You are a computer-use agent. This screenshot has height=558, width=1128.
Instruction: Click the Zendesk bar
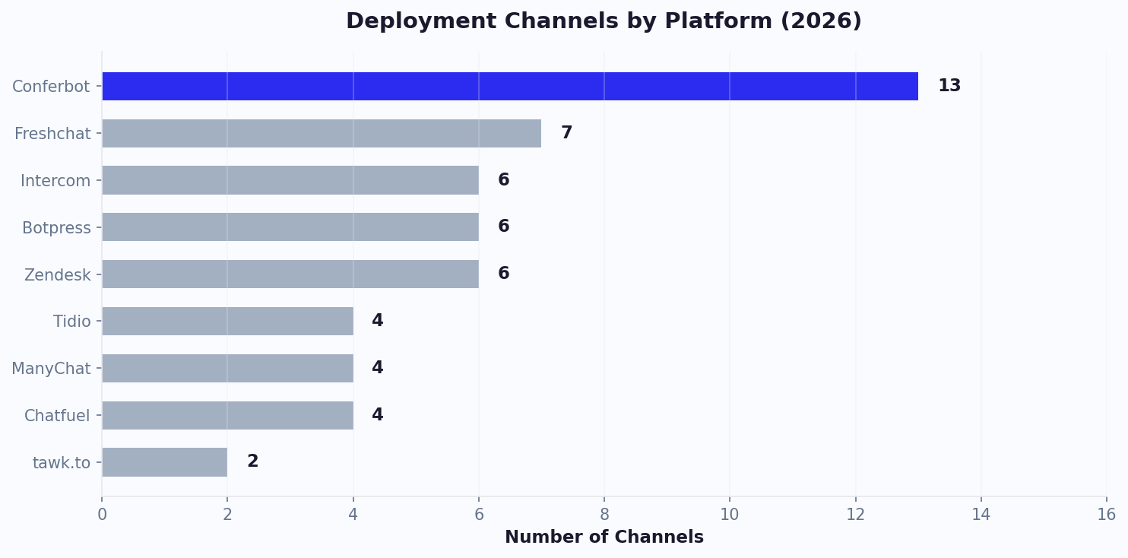tap(289, 274)
